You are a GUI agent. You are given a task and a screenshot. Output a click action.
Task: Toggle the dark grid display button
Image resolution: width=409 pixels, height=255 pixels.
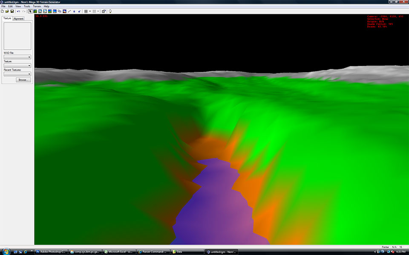point(86,11)
